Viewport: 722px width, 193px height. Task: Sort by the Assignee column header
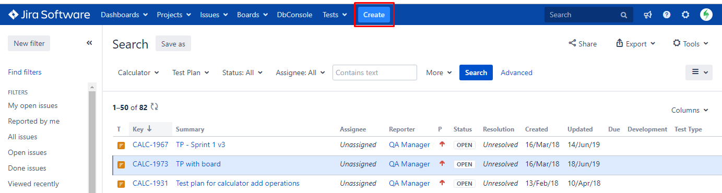point(353,129)
